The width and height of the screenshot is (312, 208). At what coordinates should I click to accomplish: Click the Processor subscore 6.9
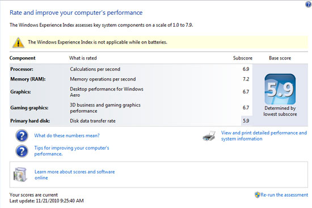point(246,69)
